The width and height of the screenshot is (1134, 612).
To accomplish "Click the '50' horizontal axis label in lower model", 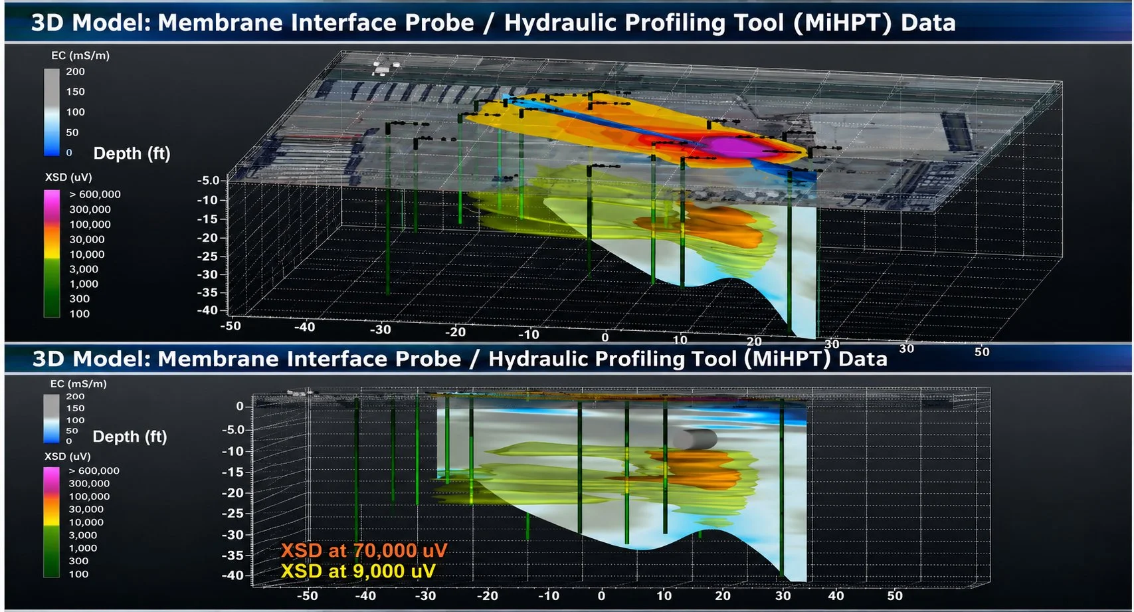I will point(895,596).
